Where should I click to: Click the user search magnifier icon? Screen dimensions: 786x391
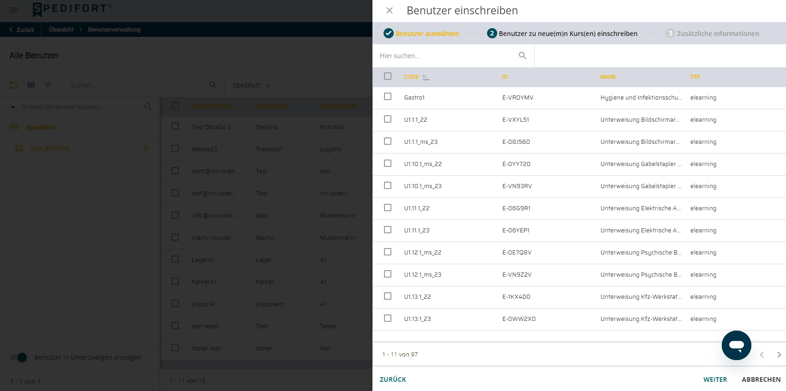coord(213,85)
